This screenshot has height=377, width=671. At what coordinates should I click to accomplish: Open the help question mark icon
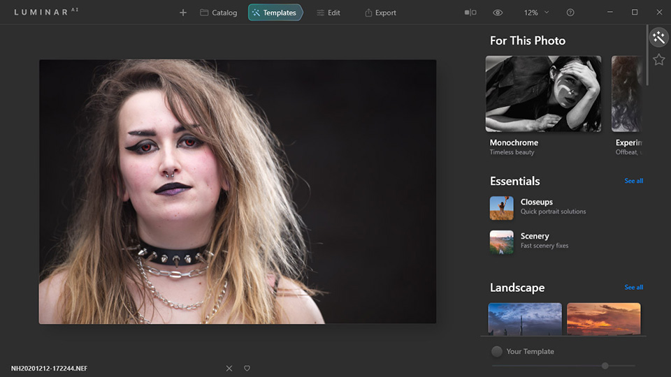pyautogui.click(x=570, y=13)
